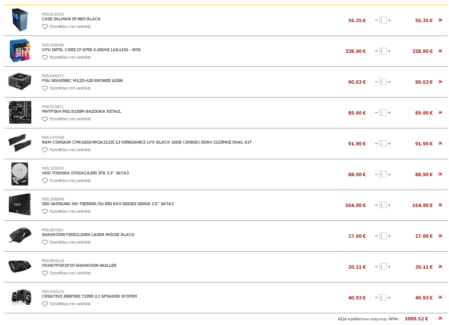Add SHARKOON FIREGLIDER mouse to wishlist
The image size is (449, 325).
click(66, 242)
